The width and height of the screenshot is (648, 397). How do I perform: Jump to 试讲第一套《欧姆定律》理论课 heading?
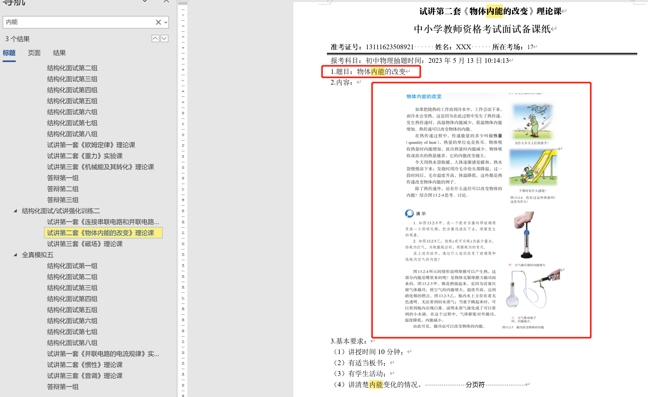pyautogui.click(x=91, y=145)
